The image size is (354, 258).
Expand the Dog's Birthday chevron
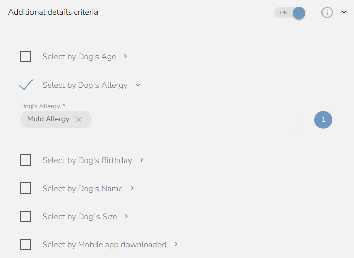point(142,160)
